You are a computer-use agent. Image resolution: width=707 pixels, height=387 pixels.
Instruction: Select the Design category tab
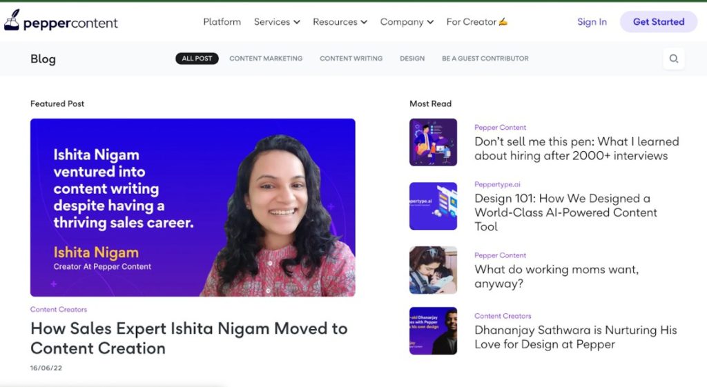(x=412, y=59)
